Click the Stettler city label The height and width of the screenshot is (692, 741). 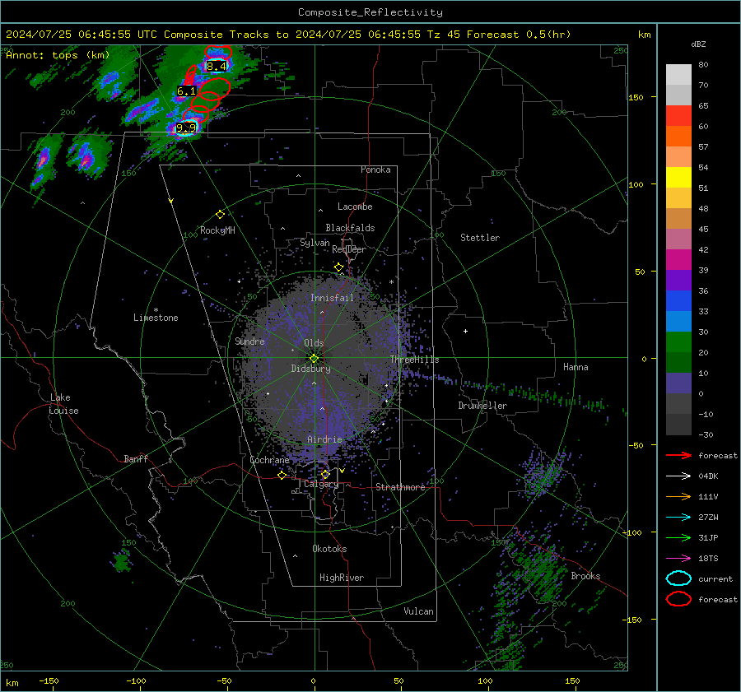[480, 238]
